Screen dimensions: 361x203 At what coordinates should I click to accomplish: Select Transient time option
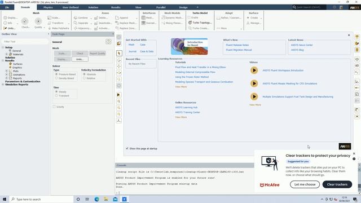tap(56, 95)
